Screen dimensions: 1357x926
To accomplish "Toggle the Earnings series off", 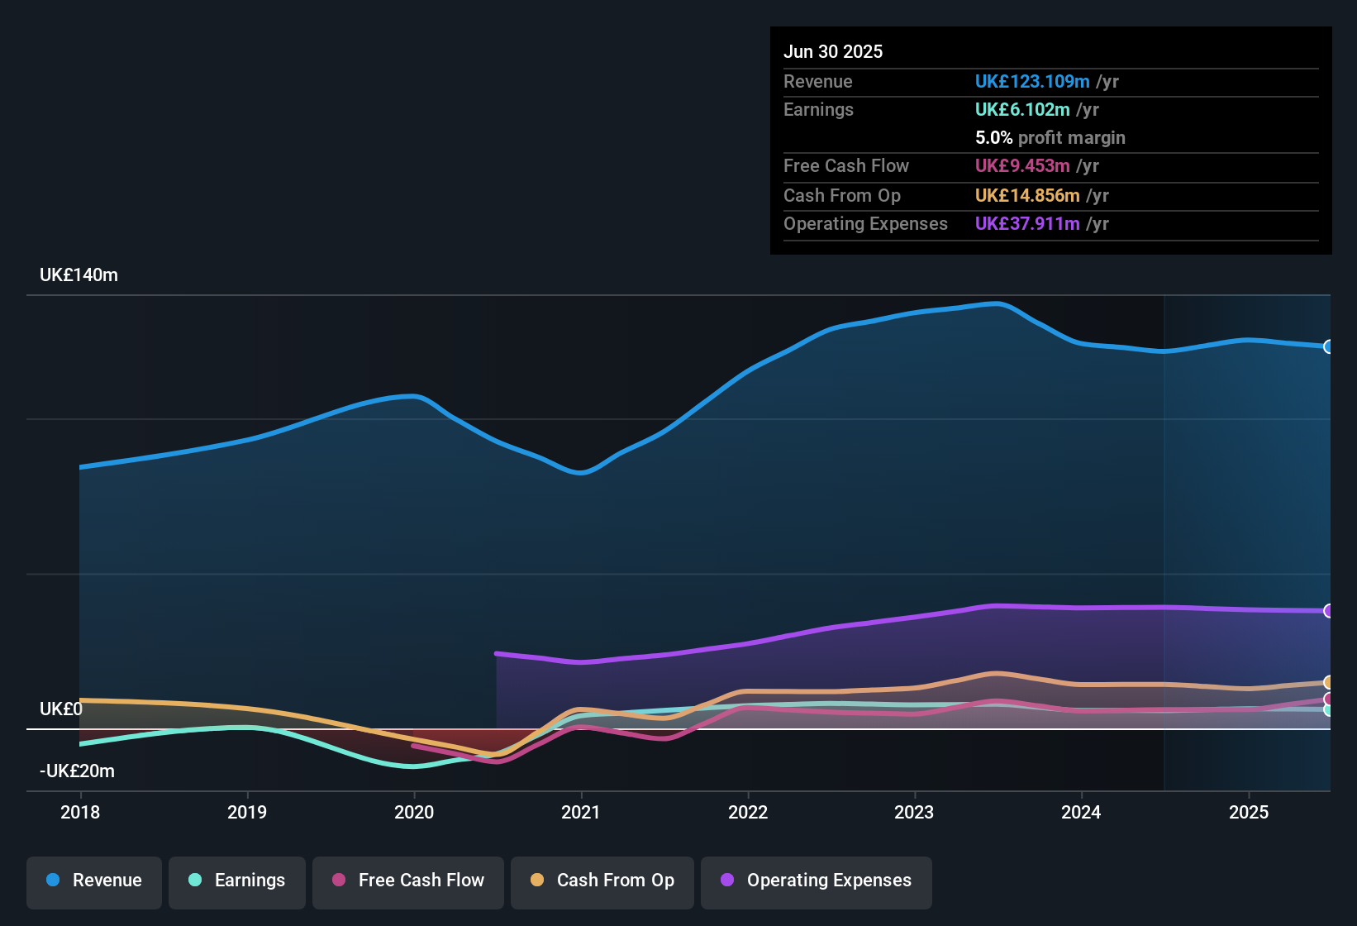I will click(236, 881).
